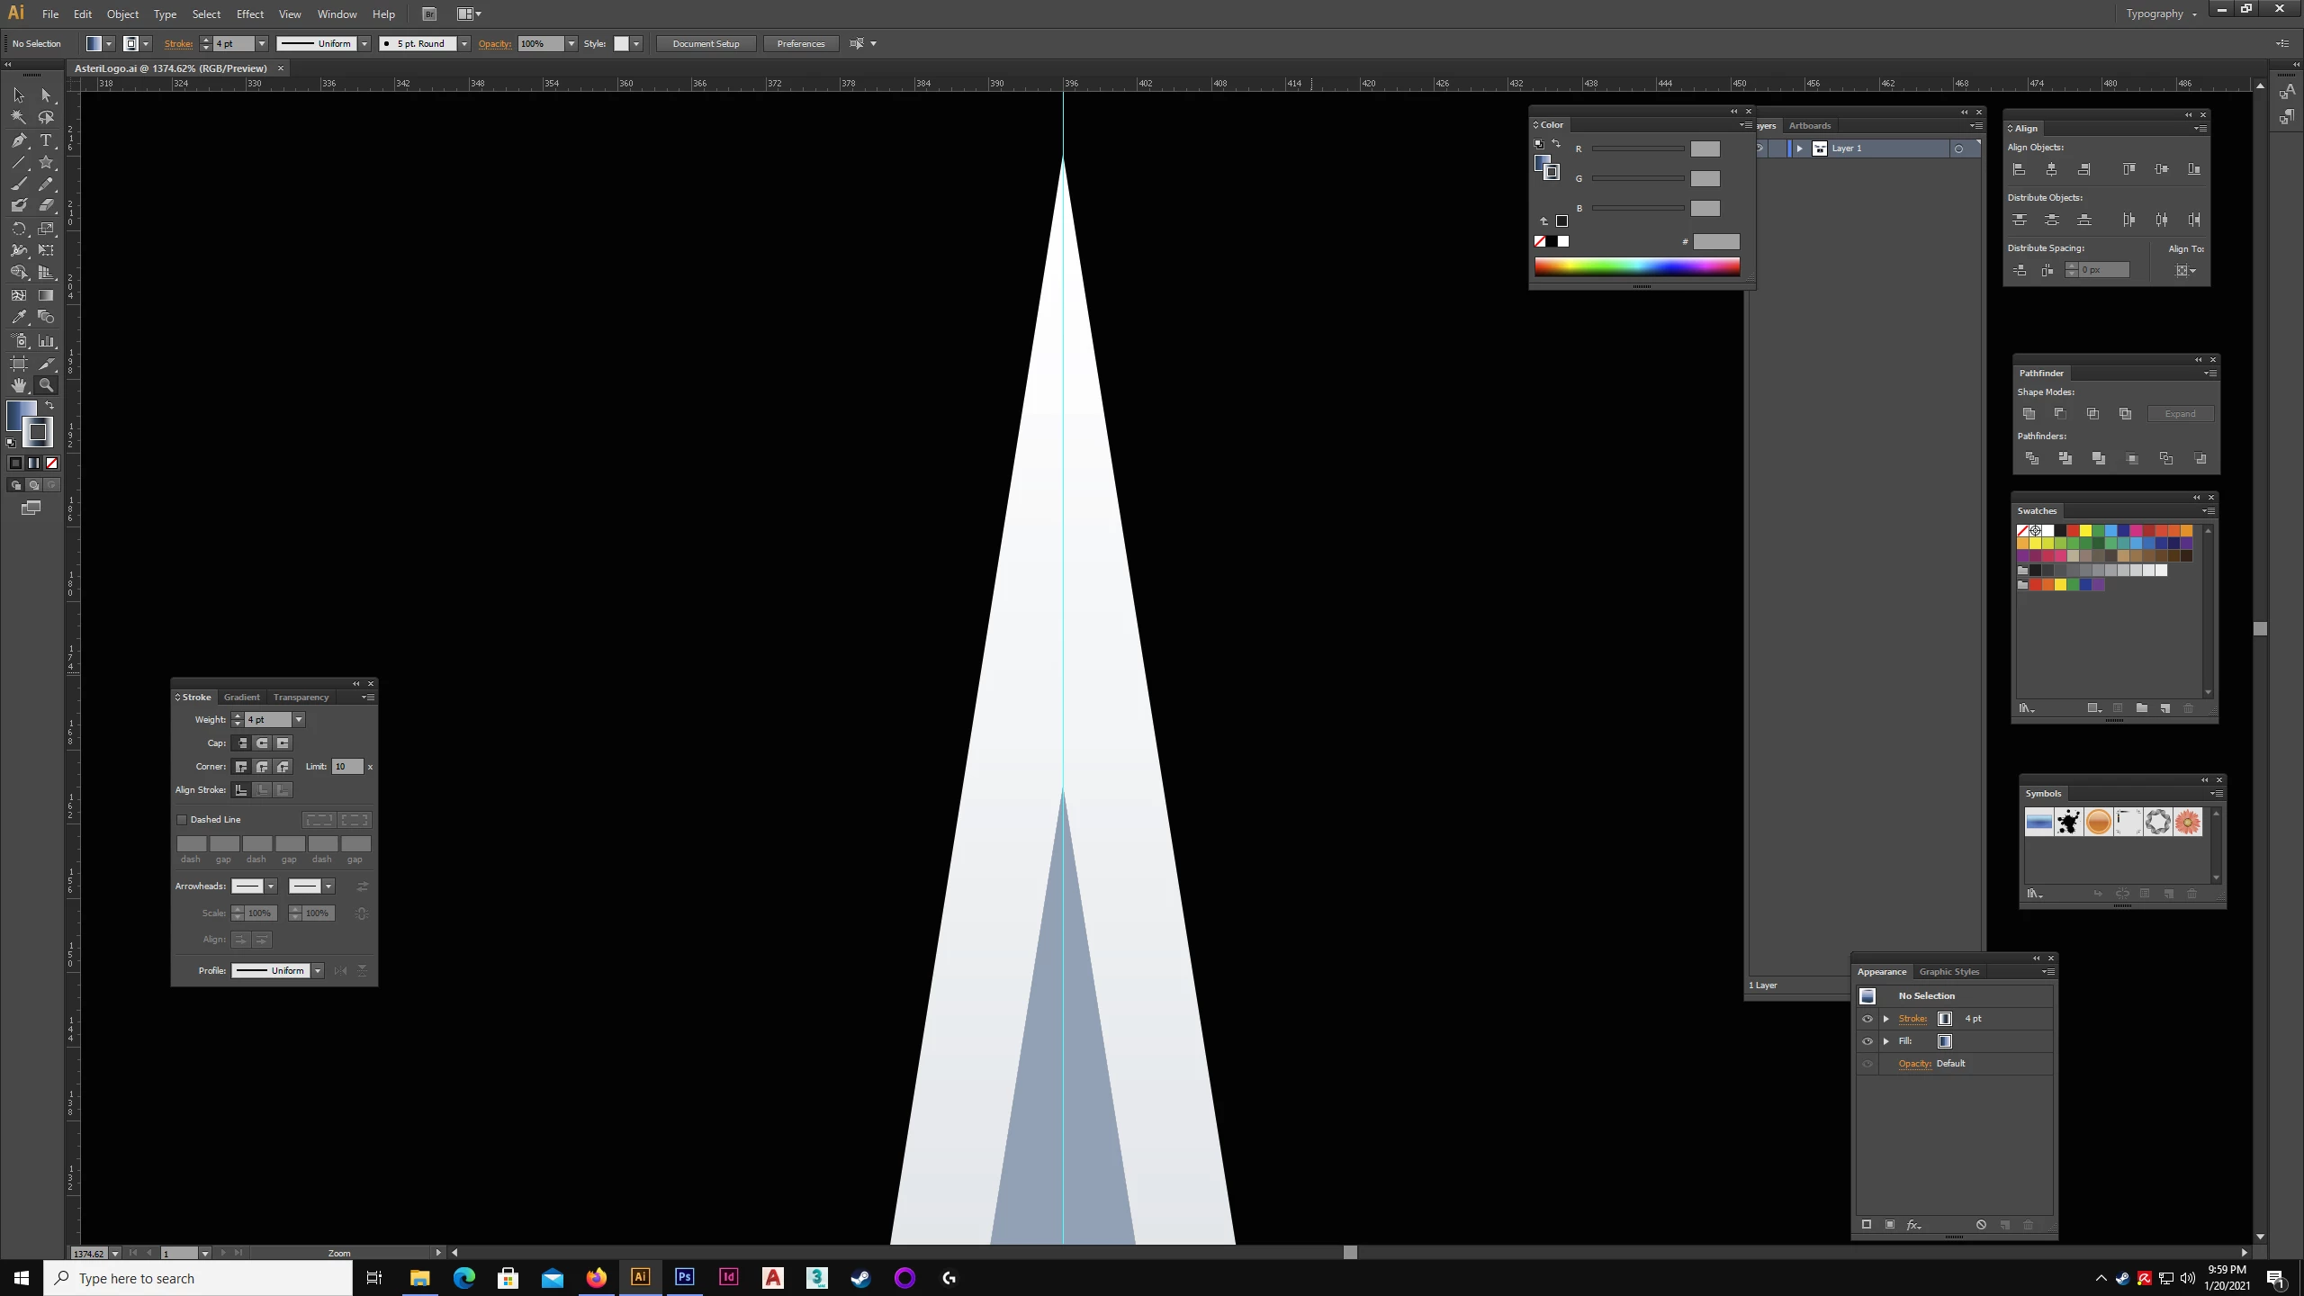Toggle Stroke visibility eye in Appearance
The image size is (2304, 1296).
pyautogui.click(x=1867, y=1019)
